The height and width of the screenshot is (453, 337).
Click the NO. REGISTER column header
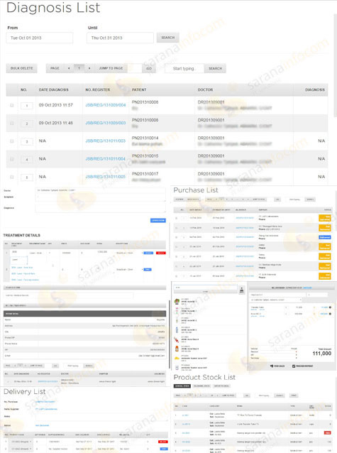coord(98,90)
